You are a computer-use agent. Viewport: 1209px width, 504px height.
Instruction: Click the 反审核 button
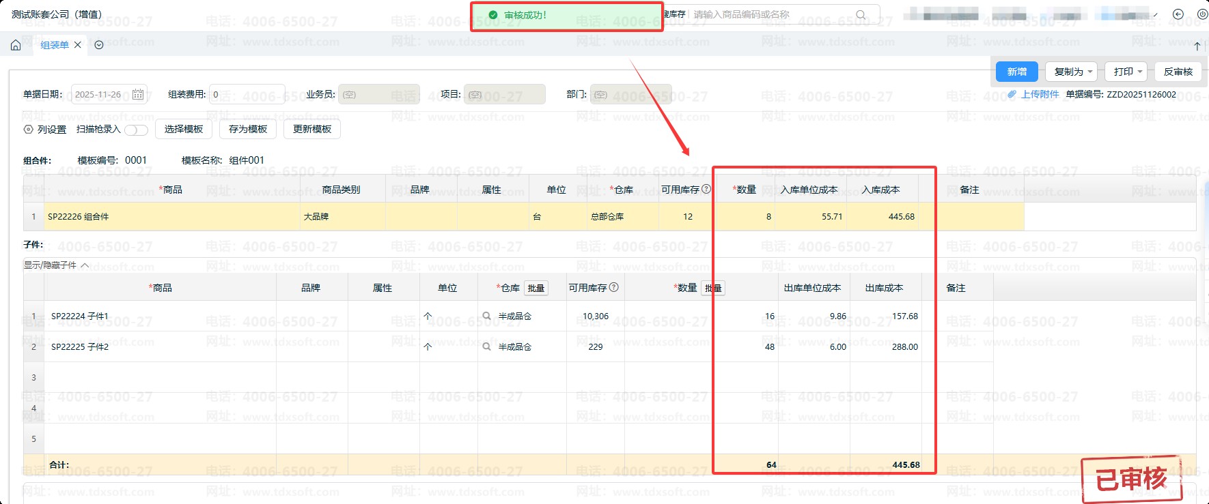click(x=1178, y=72)
